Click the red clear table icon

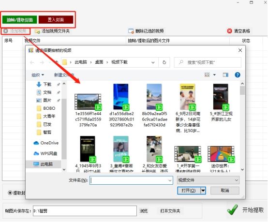(229, 31)
